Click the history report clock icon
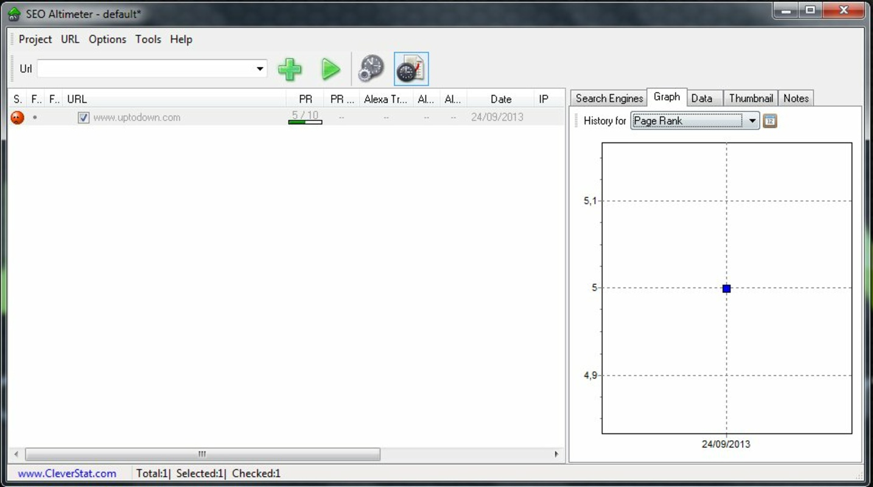873x487 pixels. [x=411, y=69]
